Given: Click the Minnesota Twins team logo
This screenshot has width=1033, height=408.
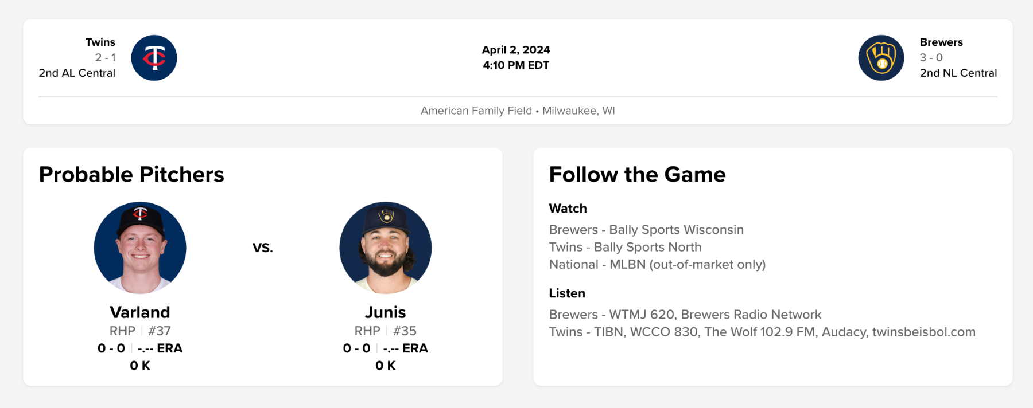Looking at the screenshot, I should click(154, 58).
